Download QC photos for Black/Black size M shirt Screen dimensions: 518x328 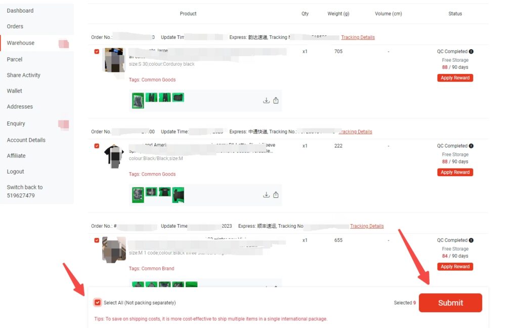[x=266, y=194]
